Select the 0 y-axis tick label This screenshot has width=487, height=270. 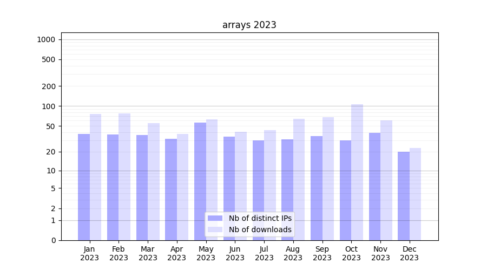[x=53, y=240]
